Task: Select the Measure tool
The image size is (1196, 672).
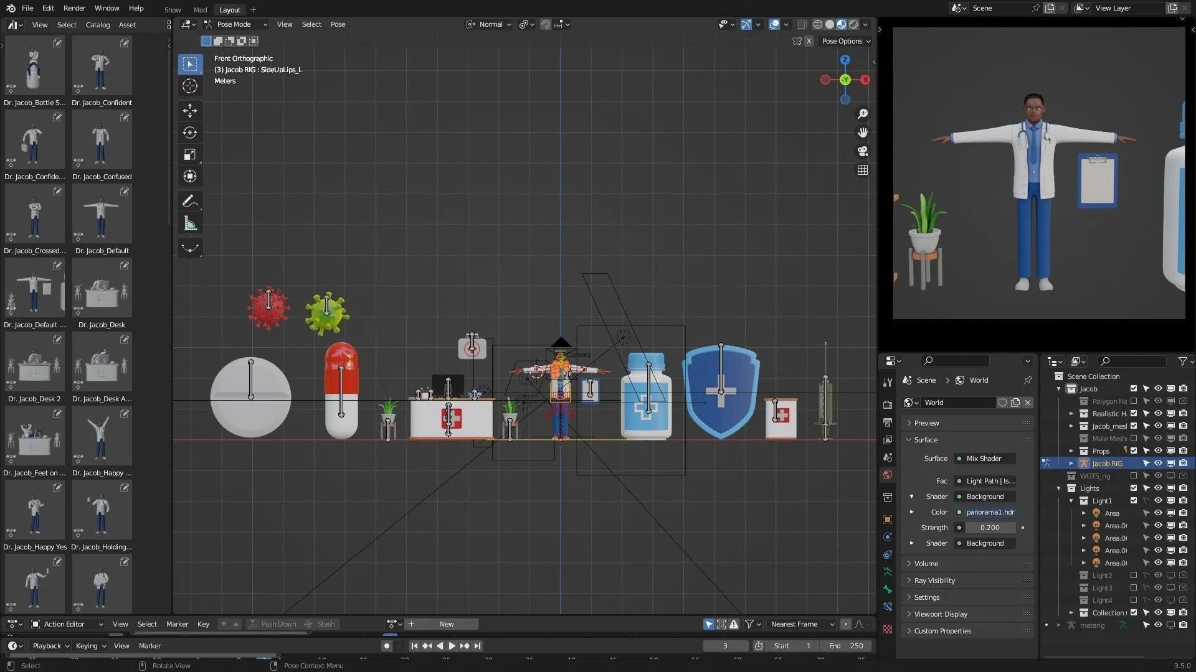Action: click(190, 224)
